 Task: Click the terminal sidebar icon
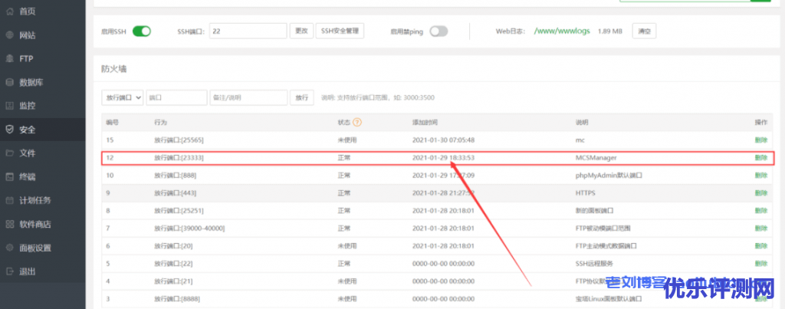click(x=10, y=176)
